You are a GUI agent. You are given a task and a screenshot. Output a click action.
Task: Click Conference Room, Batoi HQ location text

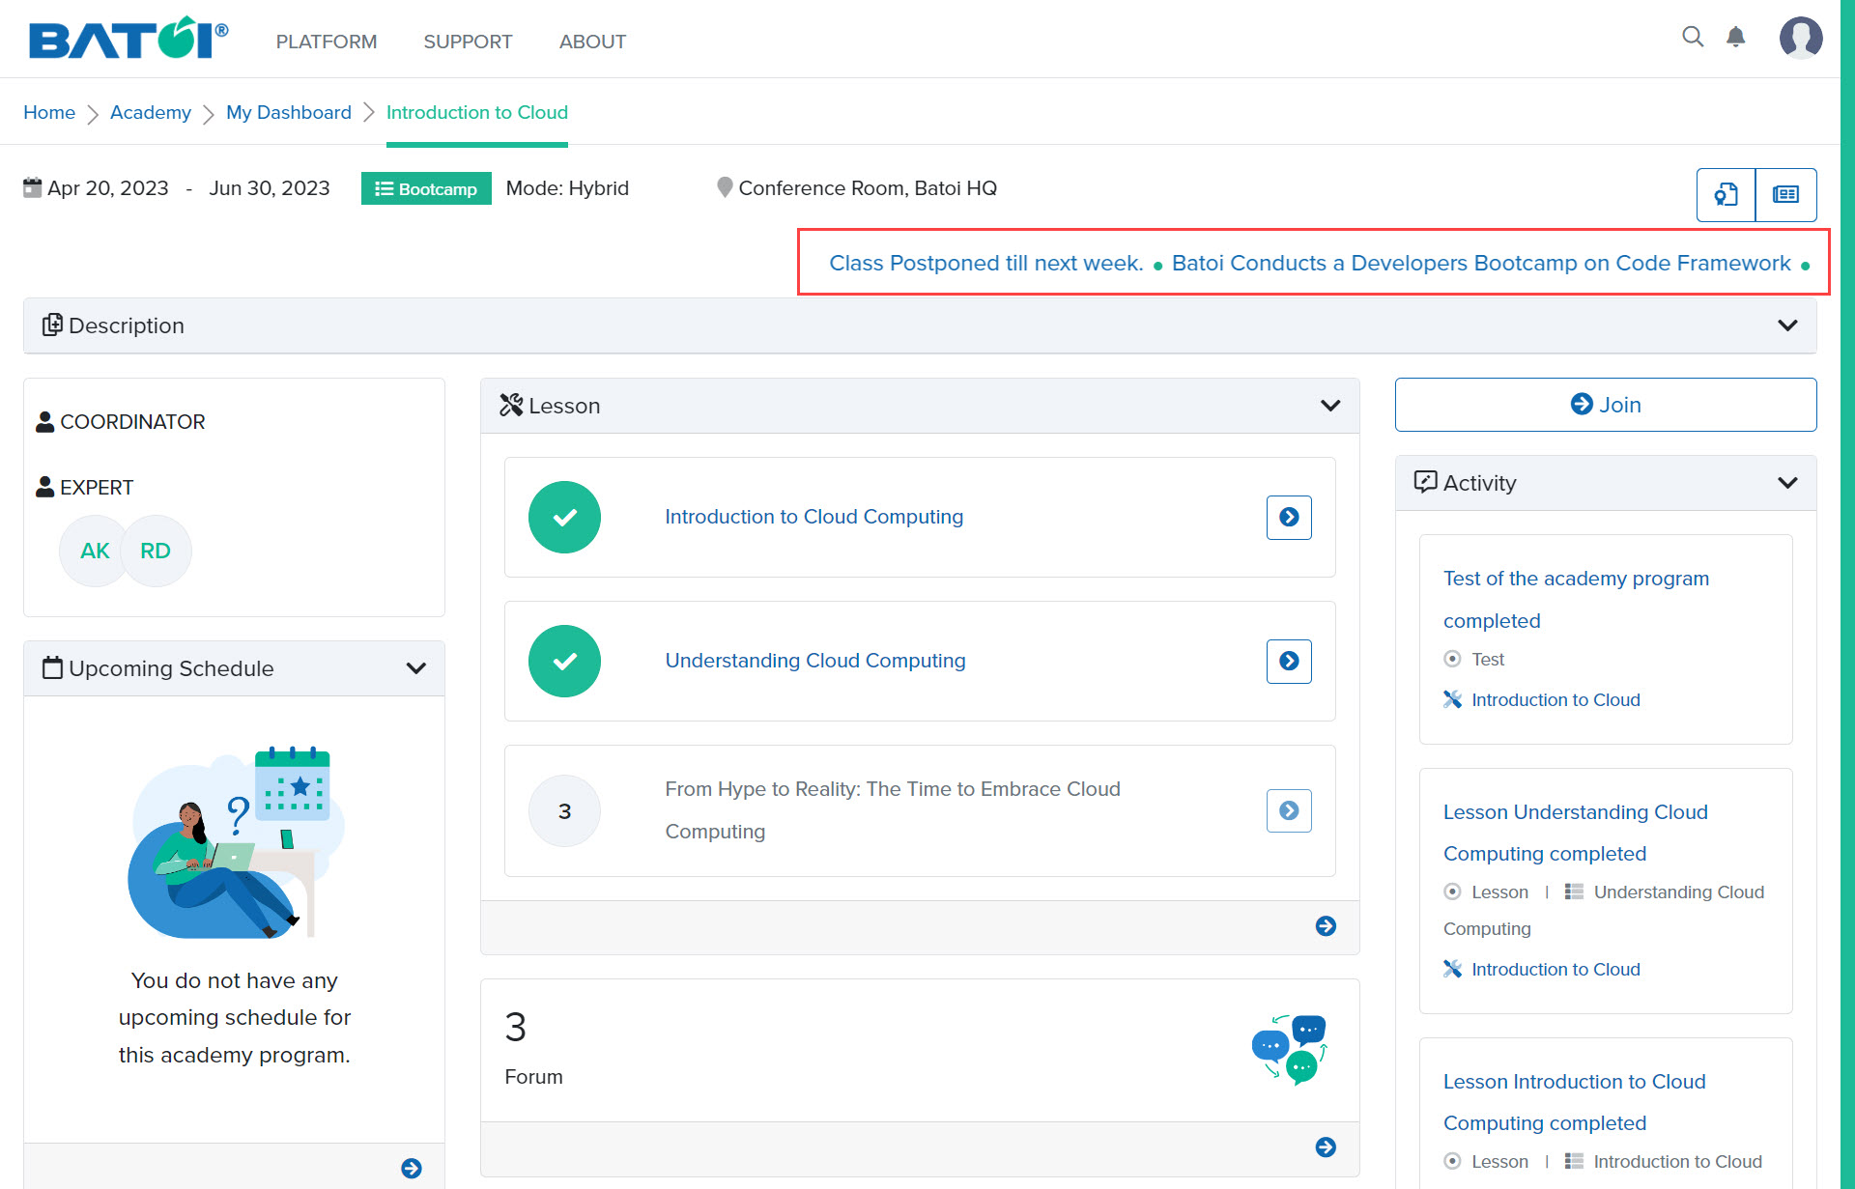click(868, 188)
